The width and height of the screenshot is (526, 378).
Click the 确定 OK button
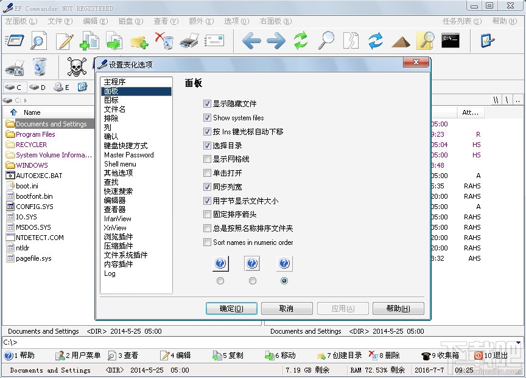[x=231, y=308]
